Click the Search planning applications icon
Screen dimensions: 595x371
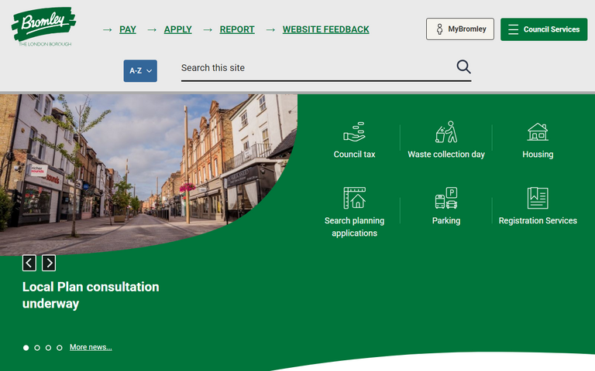click(x=354, y=198)
